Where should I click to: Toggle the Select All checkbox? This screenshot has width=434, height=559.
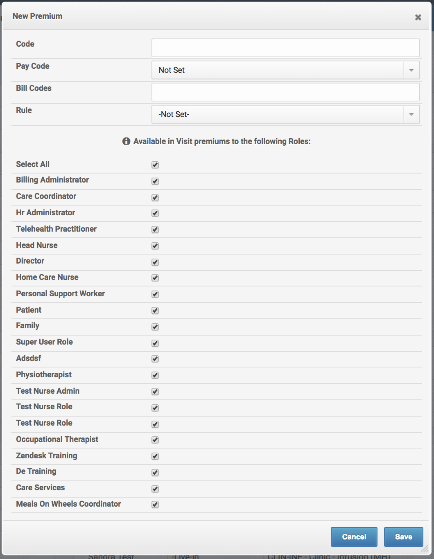point(155,165)
